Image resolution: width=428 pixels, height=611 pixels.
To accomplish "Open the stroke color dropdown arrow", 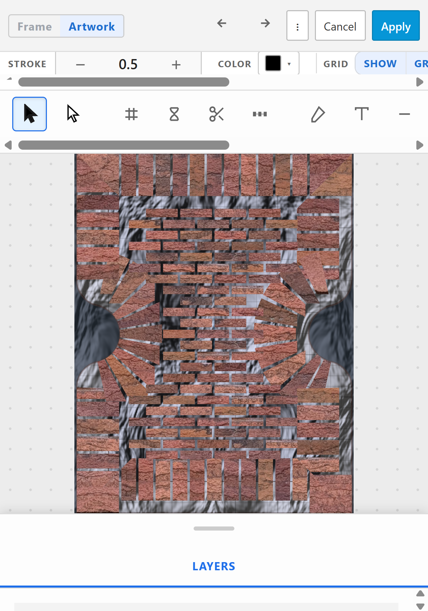I will click(x=289, y=64).
